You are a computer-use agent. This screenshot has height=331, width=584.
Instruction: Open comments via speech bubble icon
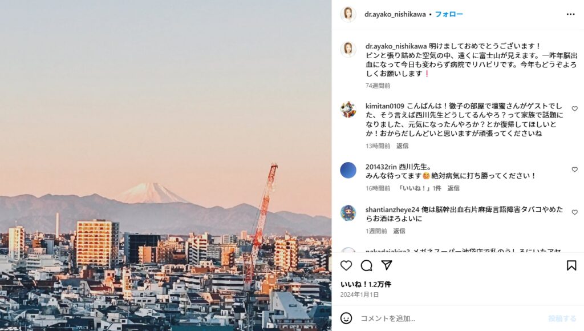(367, 265)
